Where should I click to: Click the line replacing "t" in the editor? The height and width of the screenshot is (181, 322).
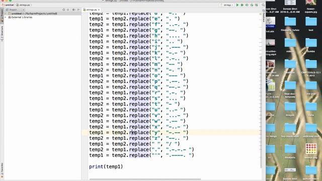(134, 104)
